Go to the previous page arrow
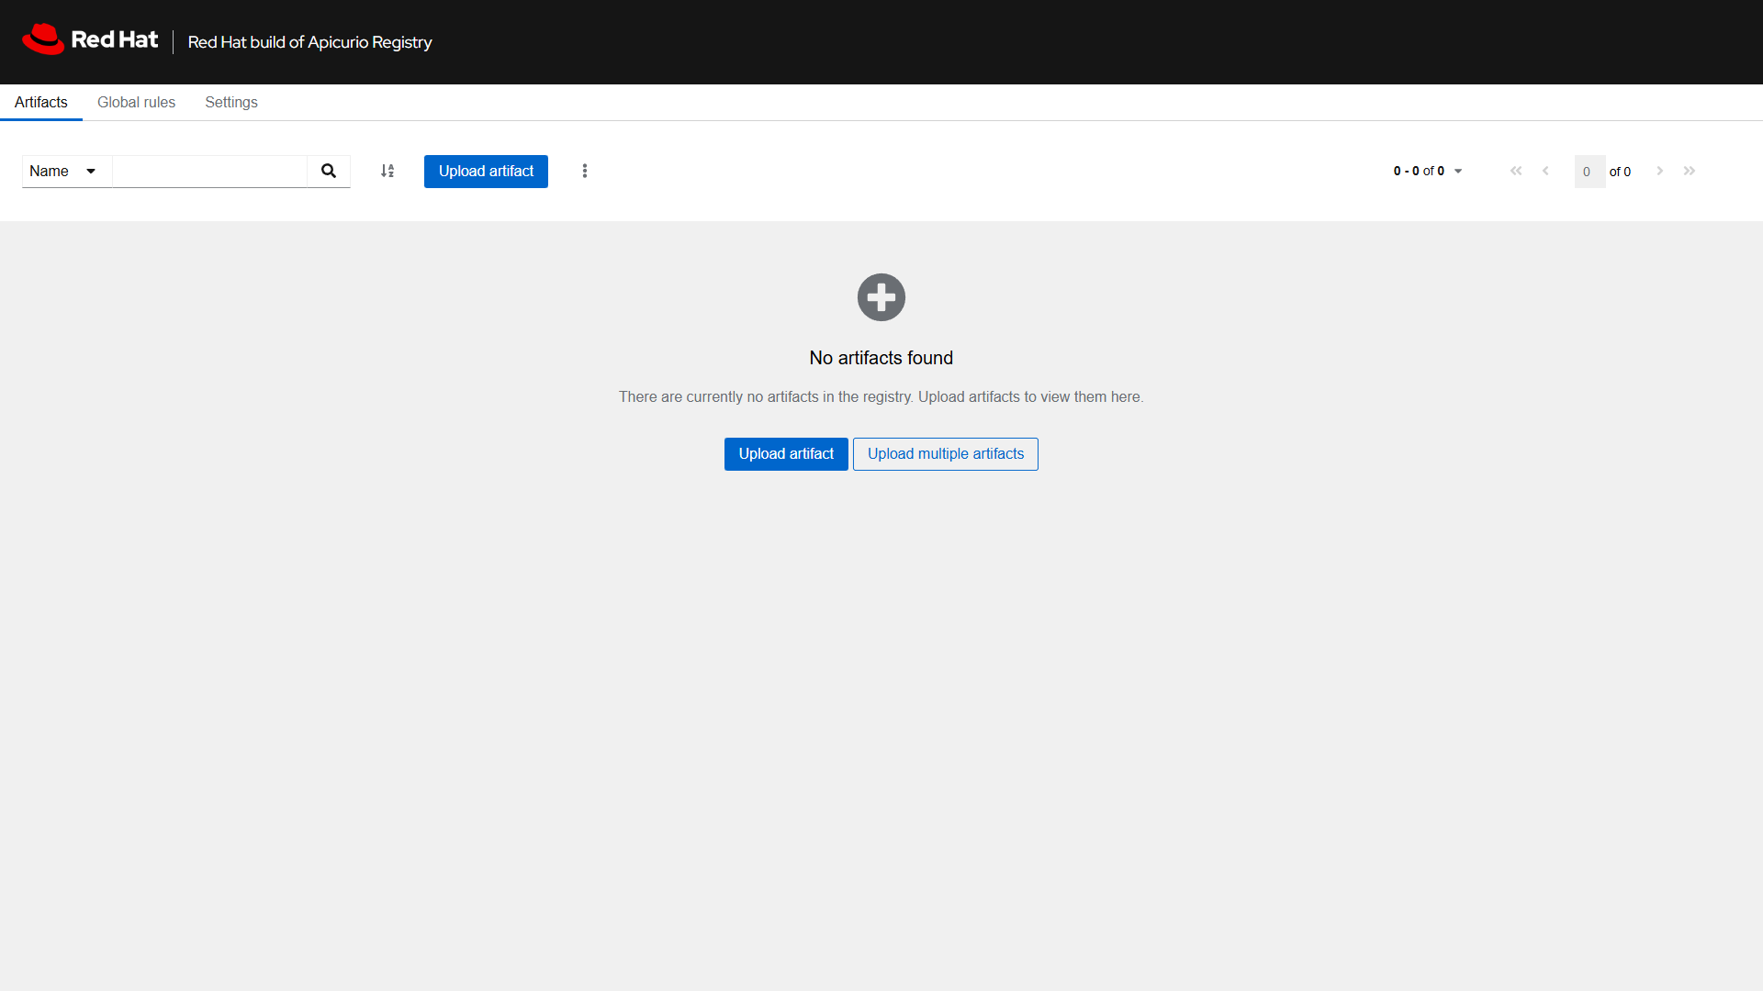Screen dimensions: 1763x991 (x=1546, y=171)
